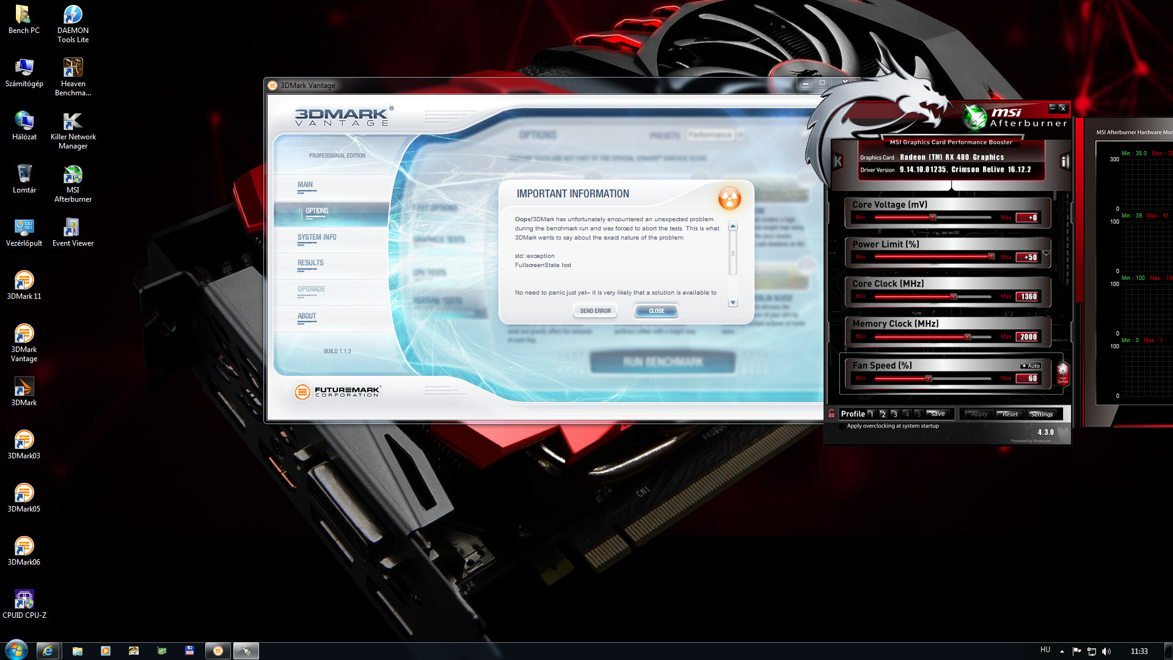This screenshot has height=660, width=1173.
Task: Launch 3DMark03 desktop shortcut
Action: click(24, 444)
